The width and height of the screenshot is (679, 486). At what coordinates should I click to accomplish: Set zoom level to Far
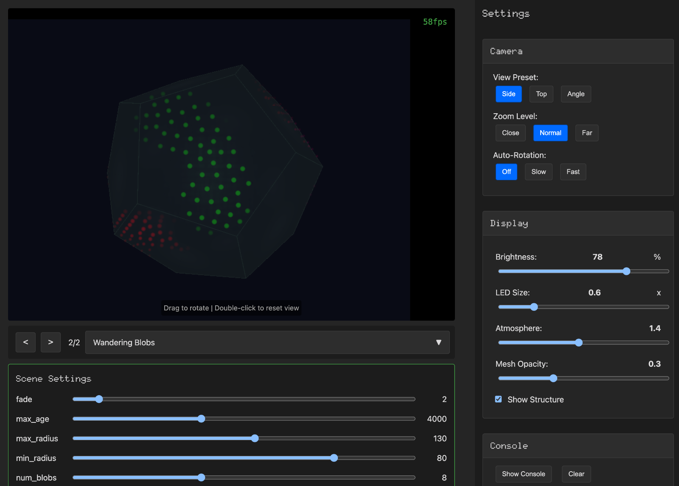[586, 133]
